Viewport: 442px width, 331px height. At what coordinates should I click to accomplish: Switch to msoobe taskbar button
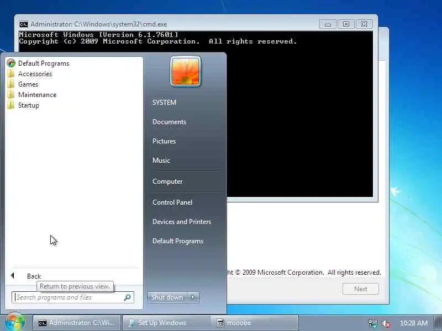254,323
